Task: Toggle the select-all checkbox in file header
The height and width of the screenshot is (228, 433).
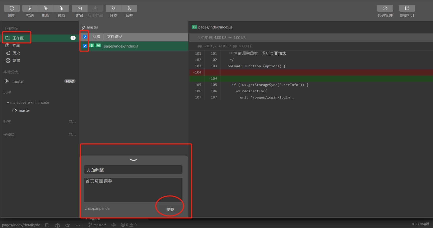Action: pyautogui.click(x=85, y=37)
